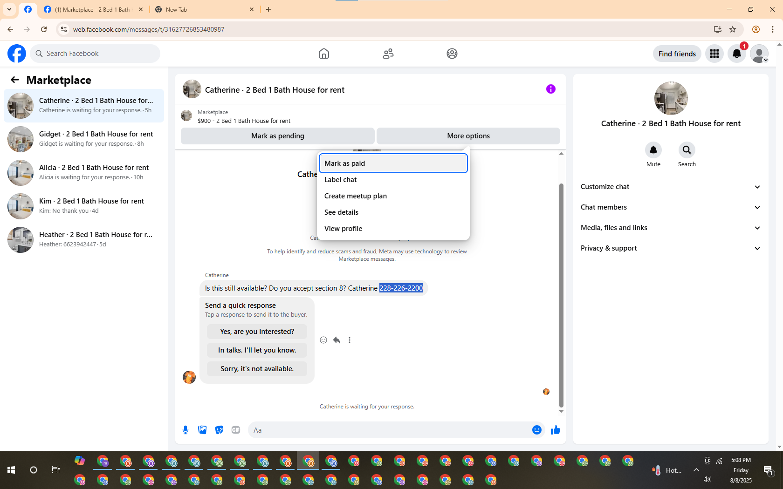The width and height of the screenshot is (783, 489).
Task: Open the purple conversation information icon
Action: (551, 89)
